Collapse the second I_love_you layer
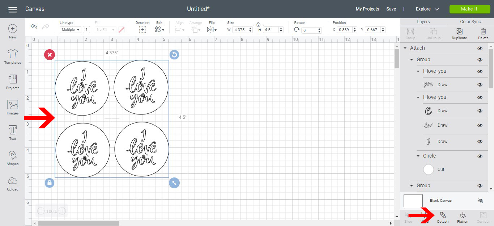The height and width of the screenshot is (226, 494). click(418, 97)
